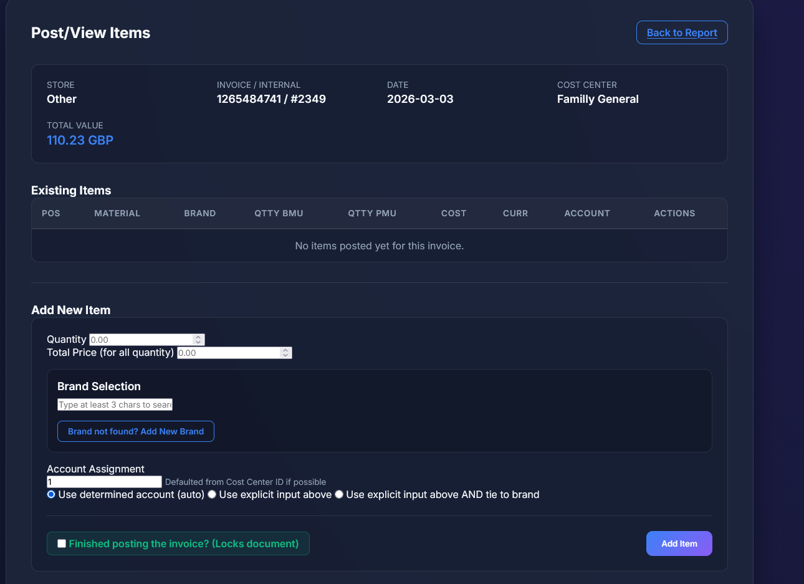The image size is (804, 584).
Task: Focus the Brand Selection search box
Action: tap(115, 404)
